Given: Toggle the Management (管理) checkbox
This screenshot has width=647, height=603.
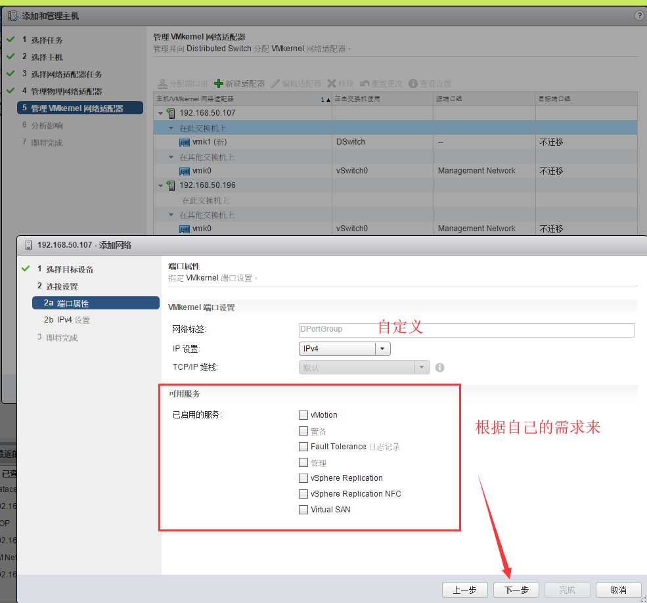Looking at the screenshot, I should (x=303, y=462).
